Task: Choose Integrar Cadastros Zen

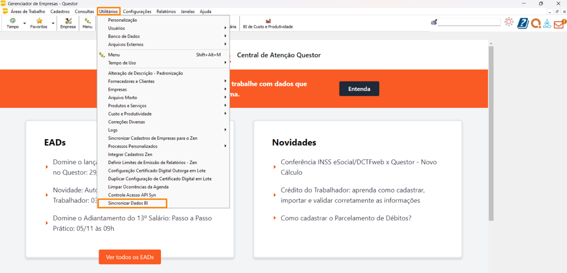Action: (130, 154)
